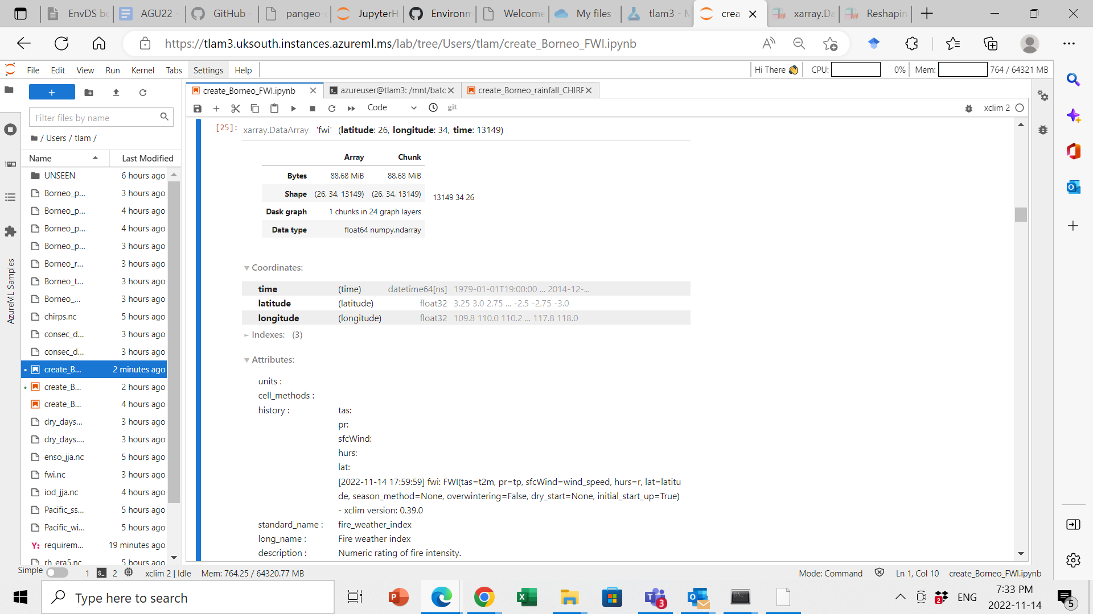1093x614 pixels.
Task: Run the selected cell
Action: coord(293,108)
